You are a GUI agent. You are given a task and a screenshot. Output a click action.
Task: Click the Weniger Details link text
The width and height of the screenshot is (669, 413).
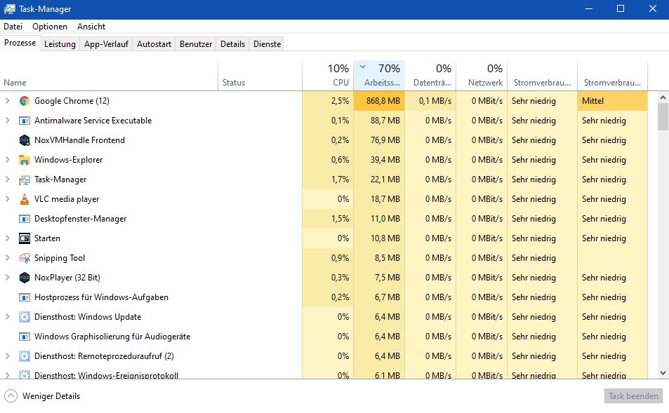(x=51, y=396)
